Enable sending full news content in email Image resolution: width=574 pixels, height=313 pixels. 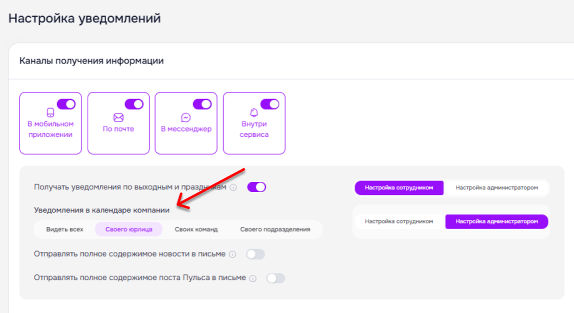(255, 254)
